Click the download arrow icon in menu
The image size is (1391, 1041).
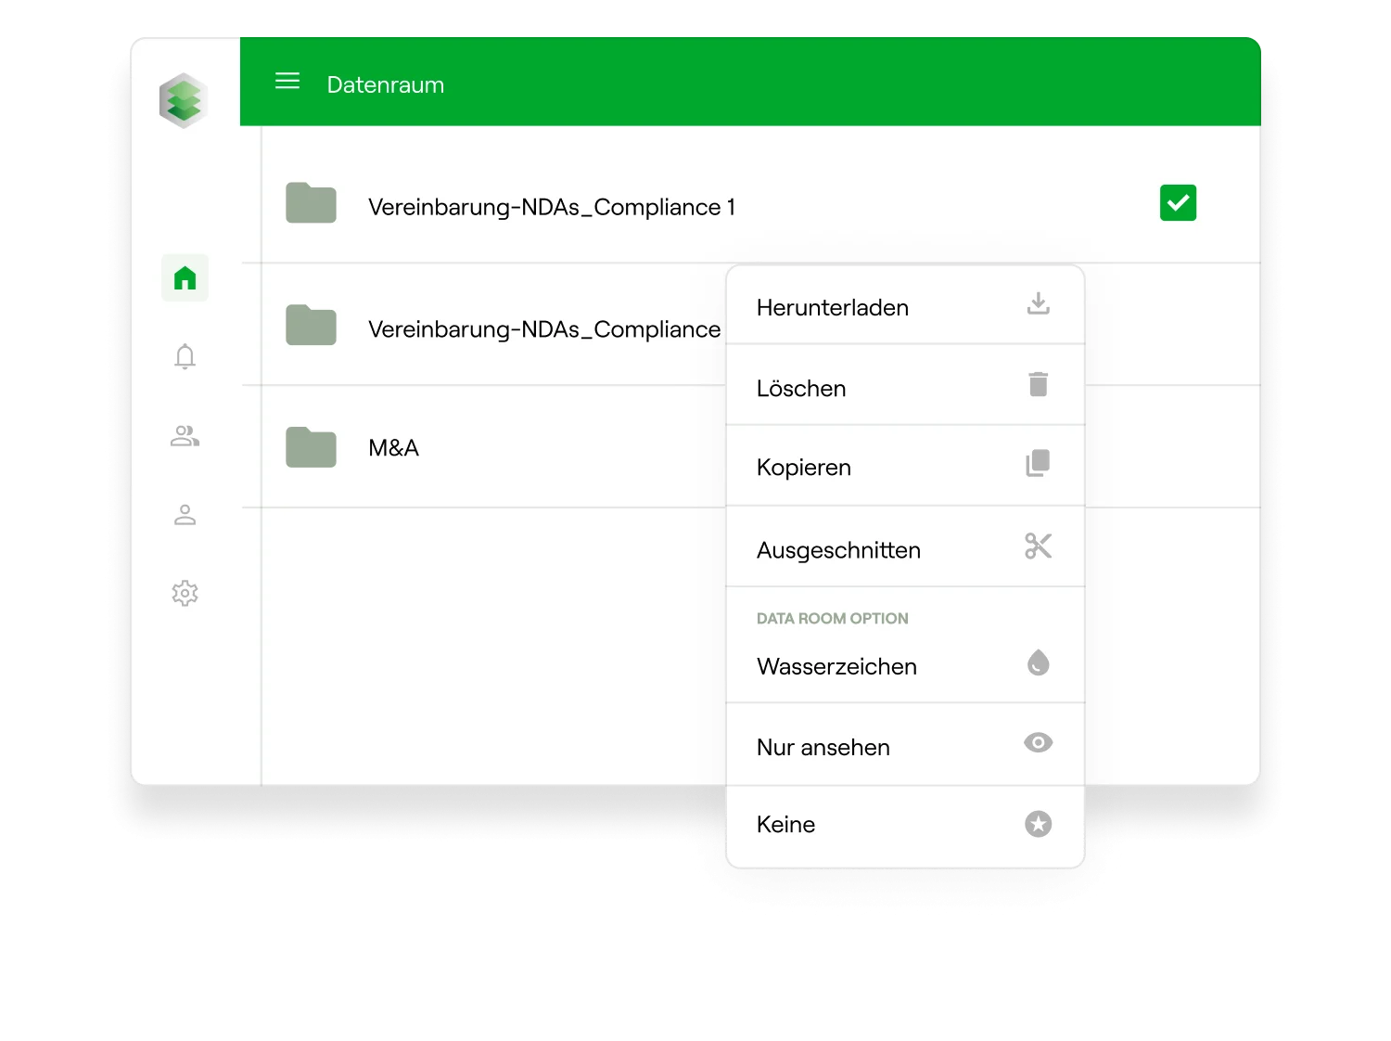click(x=1038, y=303)
